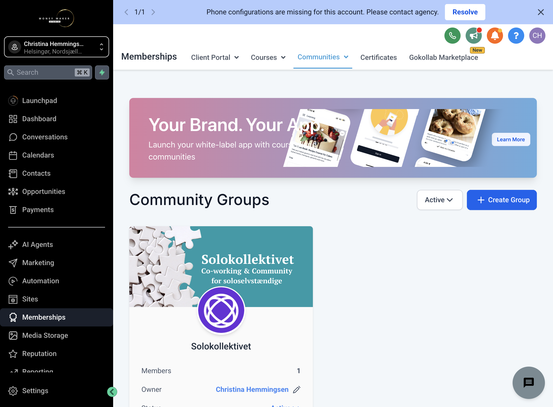Click the Resolve button

[x=465, y=12]
